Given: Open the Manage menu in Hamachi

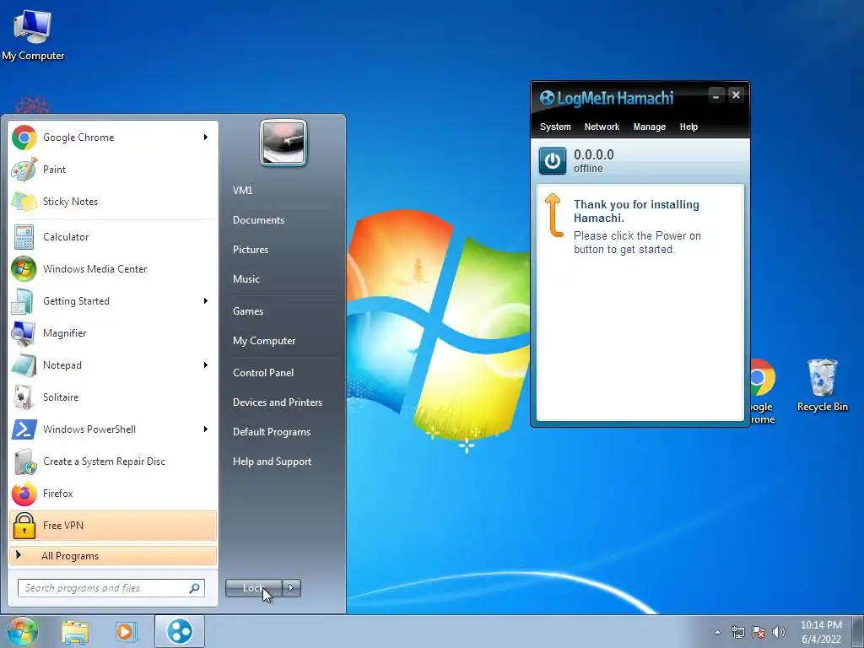Looking at the screenshot, I should pyautogui.click(x=649, y=127).
